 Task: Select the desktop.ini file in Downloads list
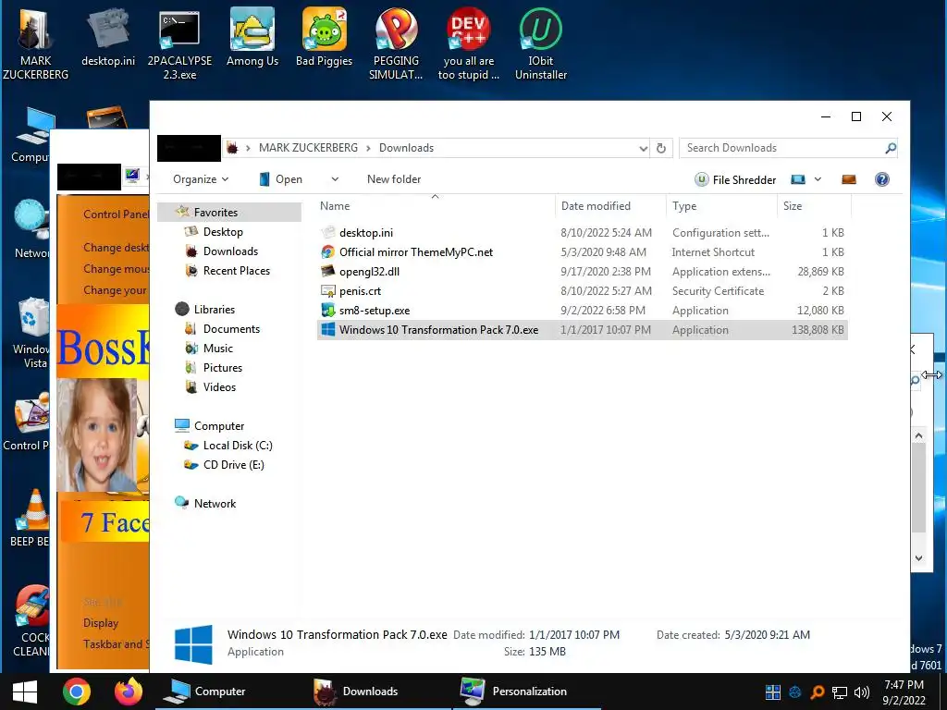coord(583,232)
